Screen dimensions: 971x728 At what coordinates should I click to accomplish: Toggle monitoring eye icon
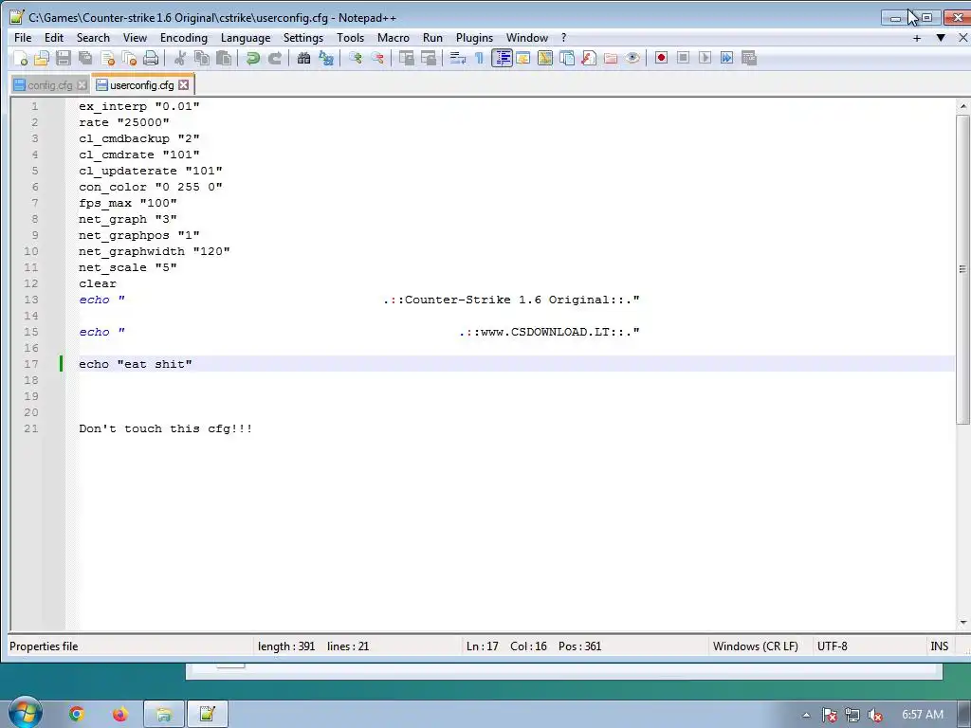click(x=632, y=58)
